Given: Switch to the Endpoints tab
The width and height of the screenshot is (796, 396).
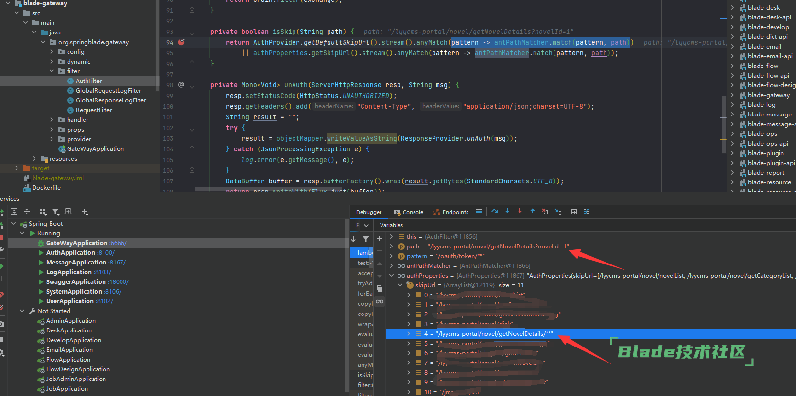Looking at the screenshot, I should (451, 212).
